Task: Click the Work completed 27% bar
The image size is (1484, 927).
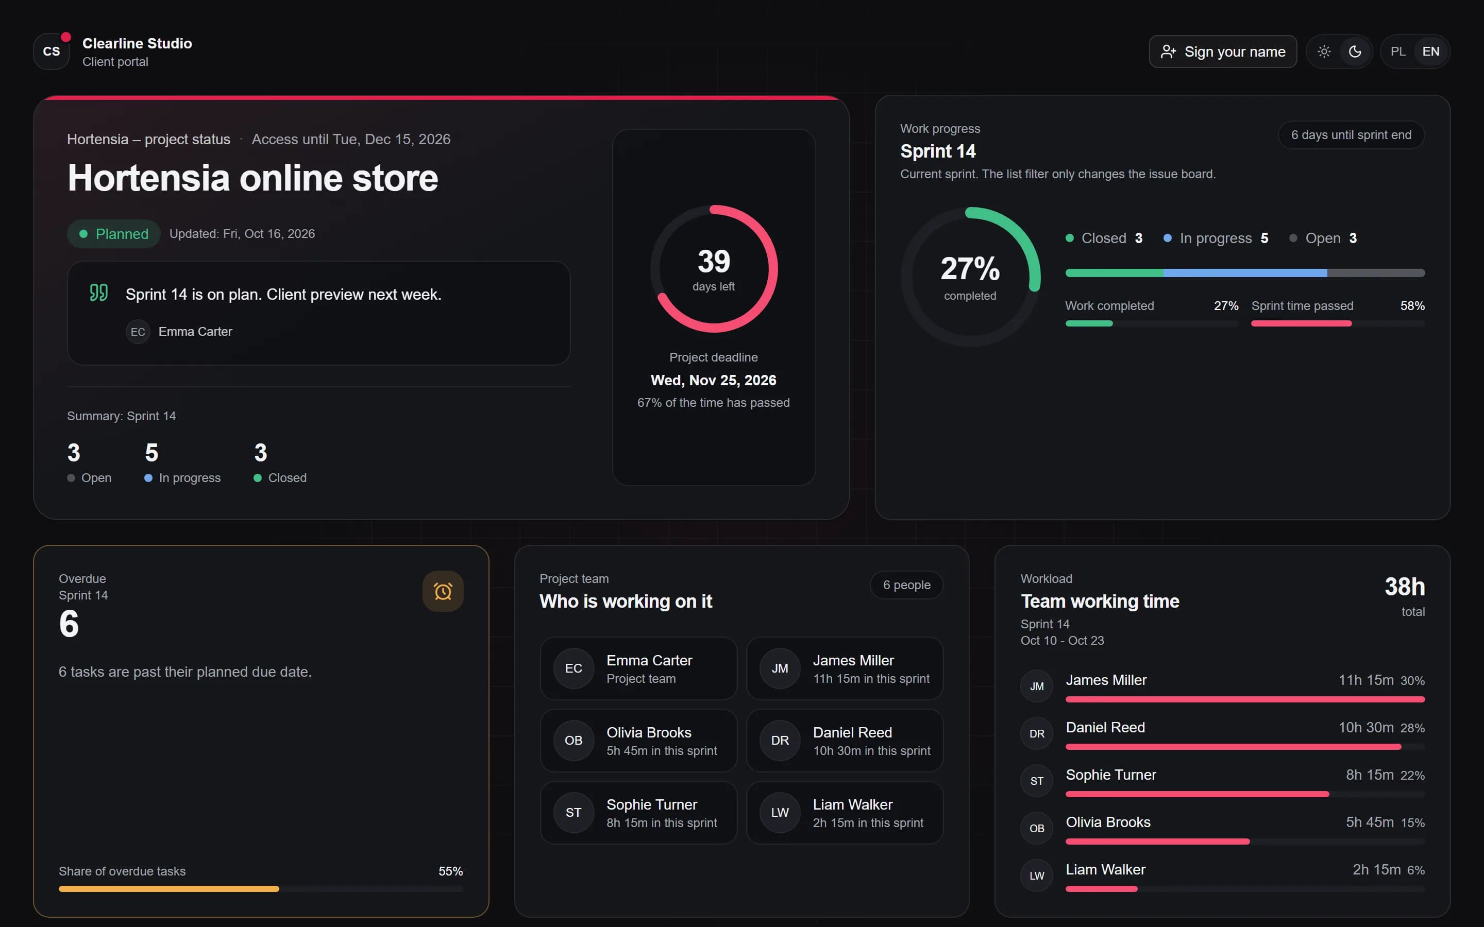Action: [x=1152, y=324]
